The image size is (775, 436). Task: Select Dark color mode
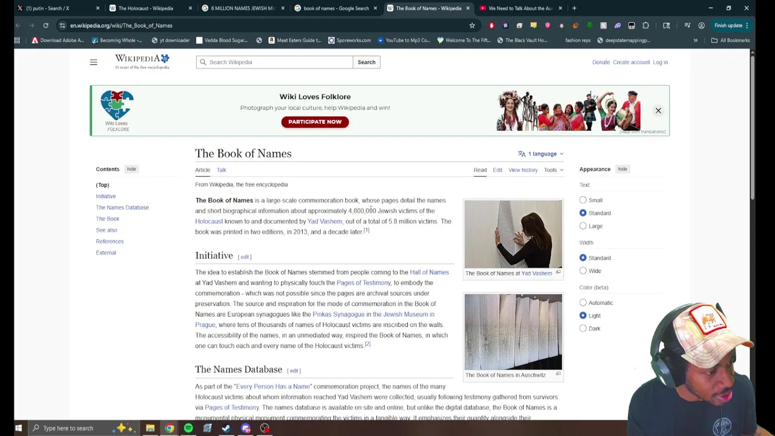[583, 328]
